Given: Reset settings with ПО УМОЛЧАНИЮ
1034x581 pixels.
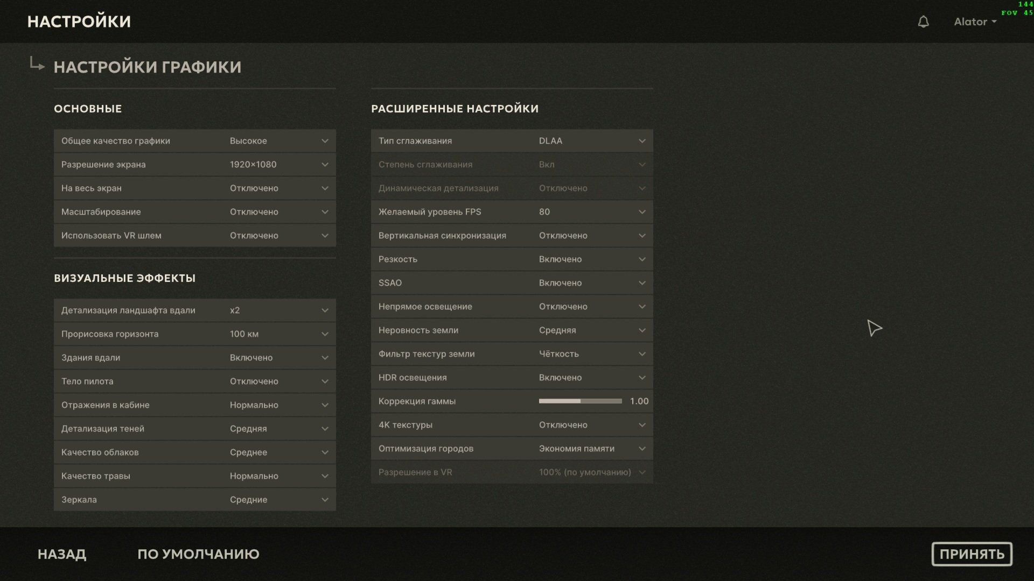Looking at the screenshot, I should [198, 554].
